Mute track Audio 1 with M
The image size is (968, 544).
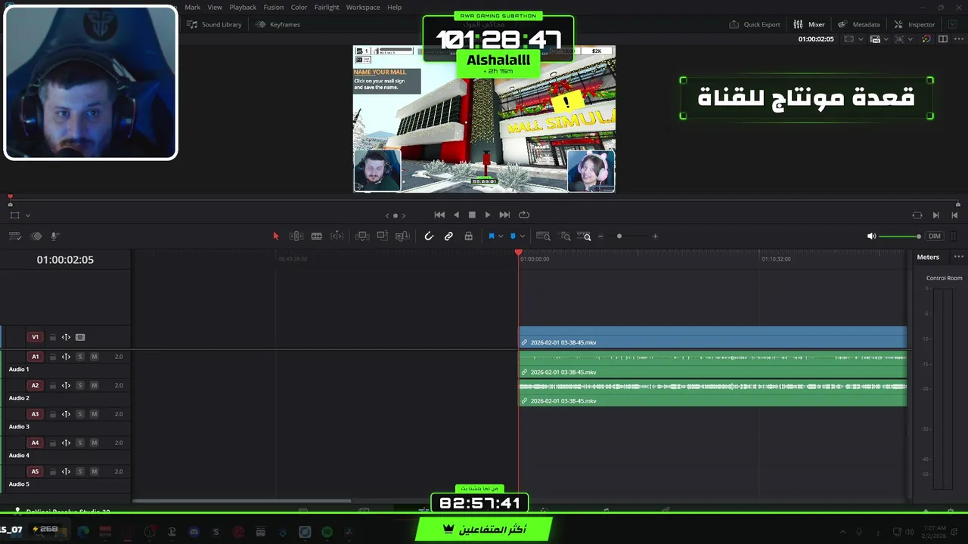(x=94, y=357)
